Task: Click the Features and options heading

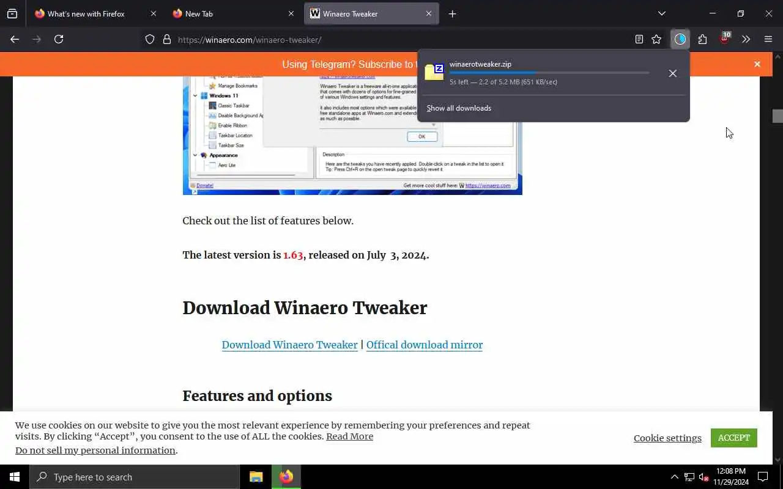Action: [257, 396]
